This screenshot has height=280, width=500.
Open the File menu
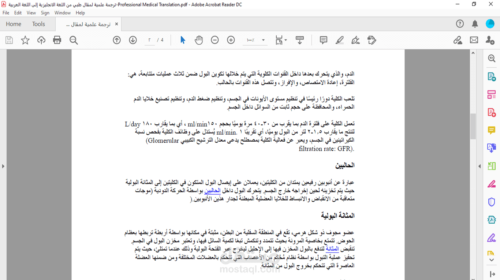pos(6,13)
